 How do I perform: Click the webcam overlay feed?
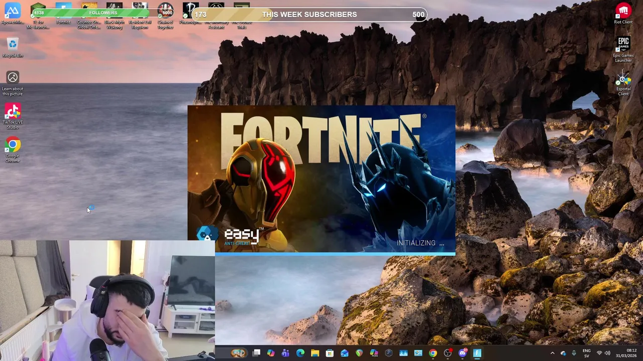(108, 300)
